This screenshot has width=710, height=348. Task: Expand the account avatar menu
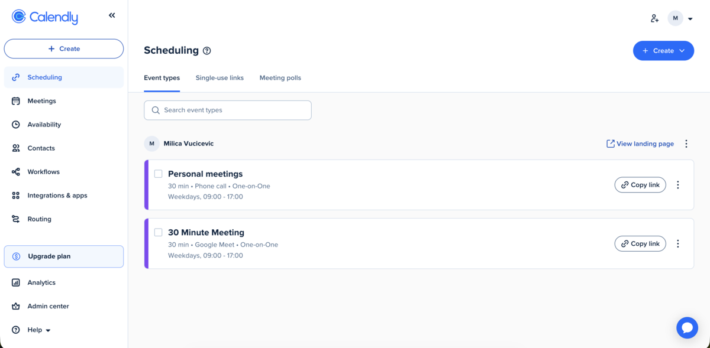pos(680,18)
